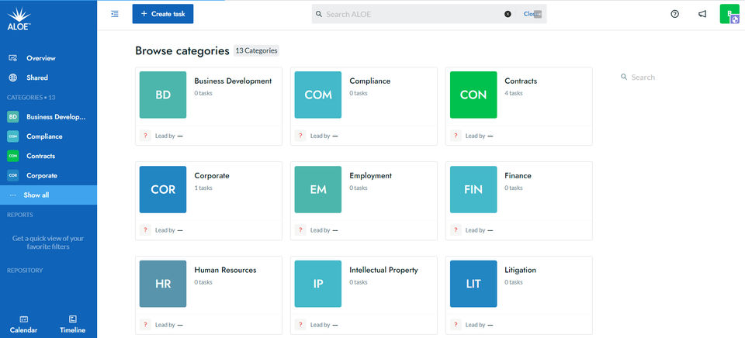This screenshot has width=745, height=338.
Task: Clear the ALOE search box
Action: (508, 14)
